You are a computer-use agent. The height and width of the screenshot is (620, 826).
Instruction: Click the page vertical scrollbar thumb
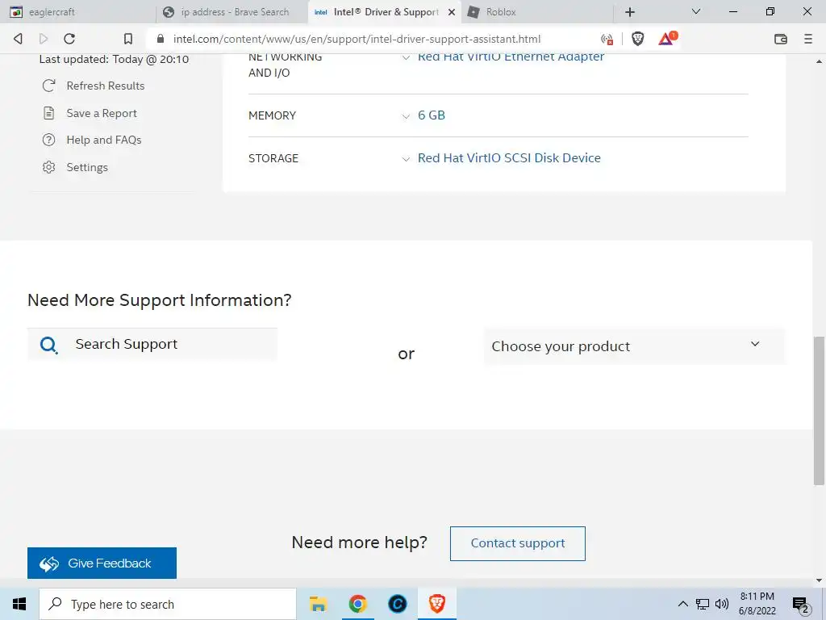819,410
